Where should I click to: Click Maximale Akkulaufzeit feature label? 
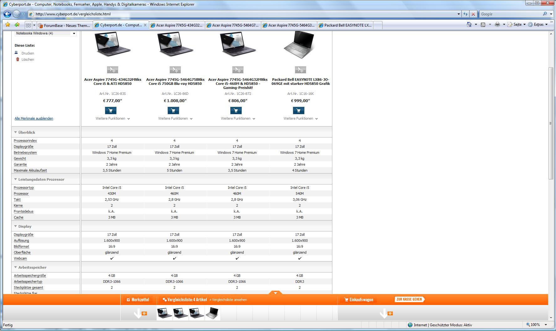tap(30, 170)
